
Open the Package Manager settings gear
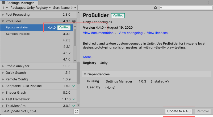tap(156, 8)
